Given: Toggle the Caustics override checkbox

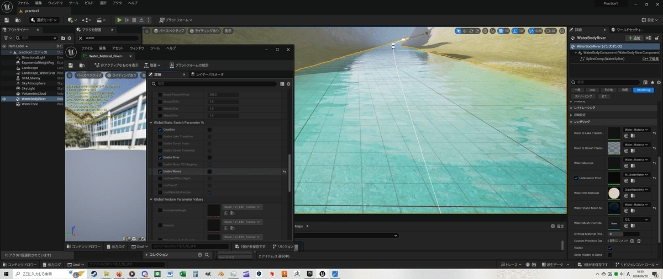Looking at the screenshot, I should pyautogui.click(x=160, y=130).
